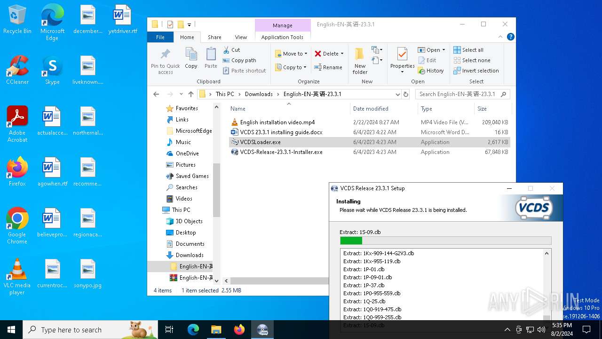Click VCDS installer taskbar icon
Image resolution: width=602 pixels, height=339 pixels.
point(262,330)
